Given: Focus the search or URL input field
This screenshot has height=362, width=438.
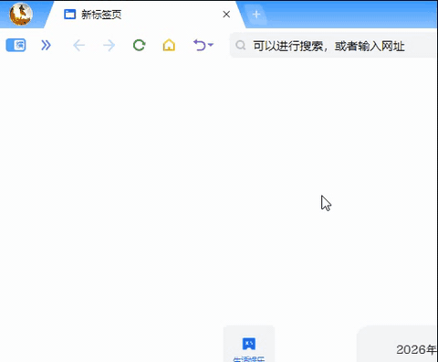Looking at the screenshot, I should point(334,46).
